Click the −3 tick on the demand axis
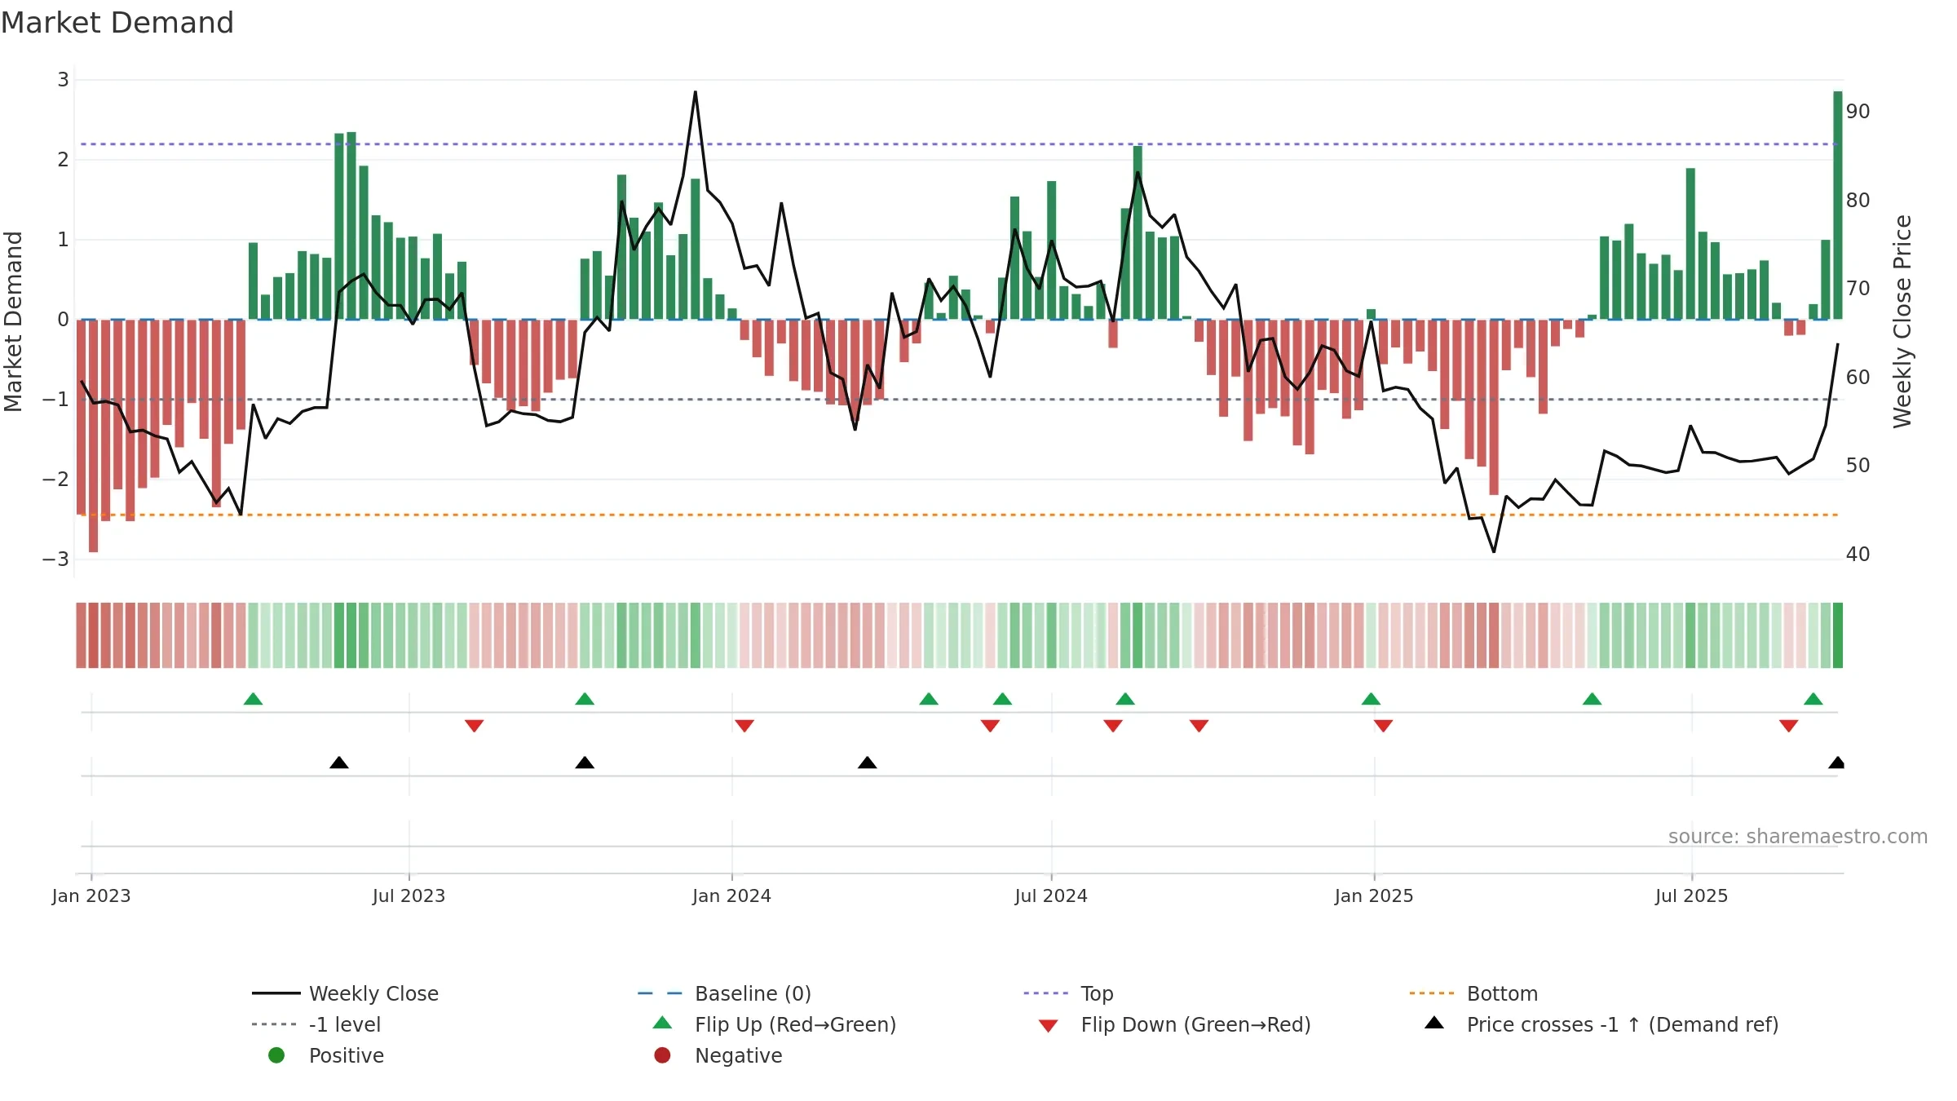This screenshot has height=1101, width=1957. pyautogui.click(x=55, y=559)
